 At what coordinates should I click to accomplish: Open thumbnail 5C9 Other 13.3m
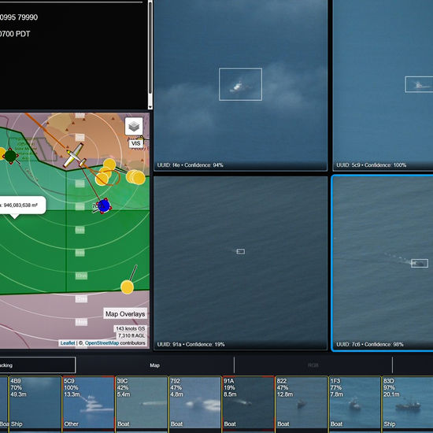89,402
